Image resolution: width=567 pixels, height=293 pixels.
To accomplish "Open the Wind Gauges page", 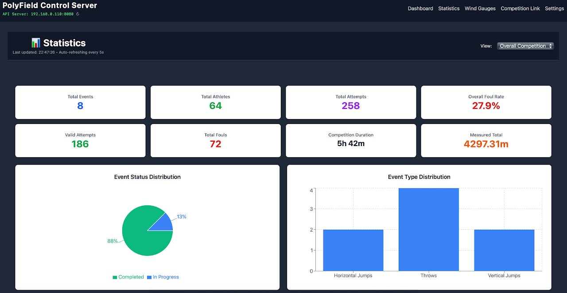I will click(480, 8).
